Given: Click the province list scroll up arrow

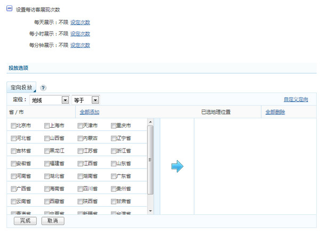Looking at the screenshot, I should (150, 122).
